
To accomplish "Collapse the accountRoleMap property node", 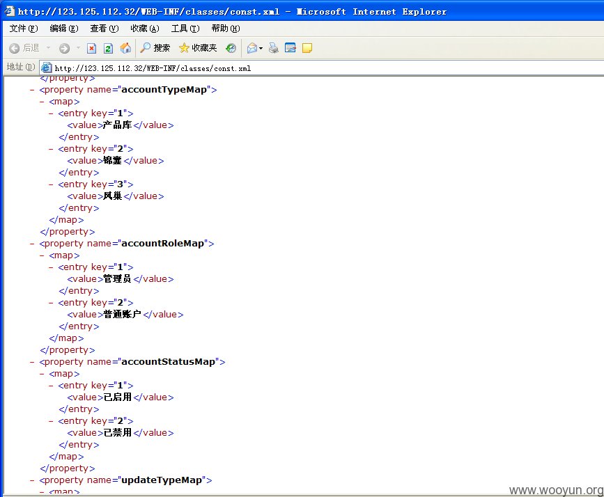I will (x=32, y=244).
